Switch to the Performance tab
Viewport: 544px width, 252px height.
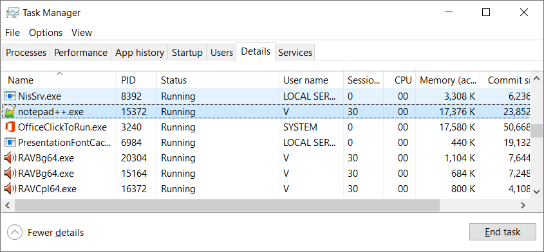(80, 52)
